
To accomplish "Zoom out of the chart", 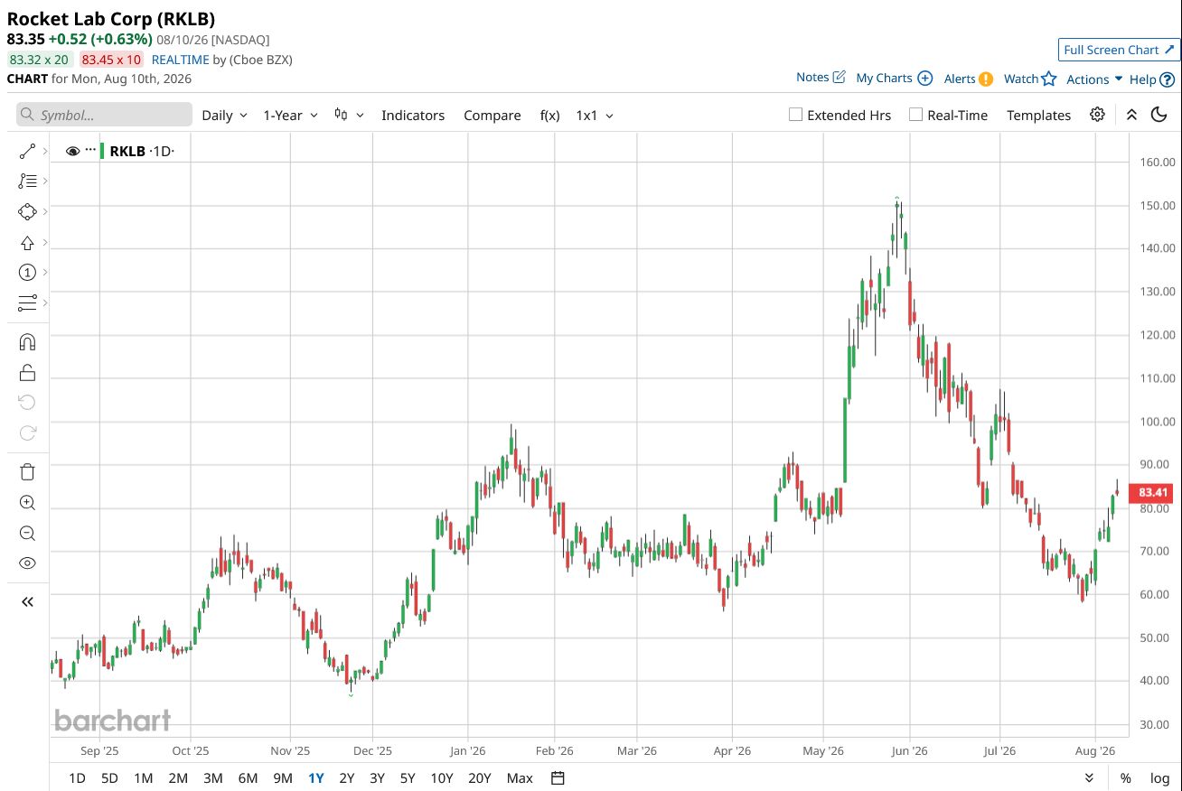I will (x=27, y=533).
